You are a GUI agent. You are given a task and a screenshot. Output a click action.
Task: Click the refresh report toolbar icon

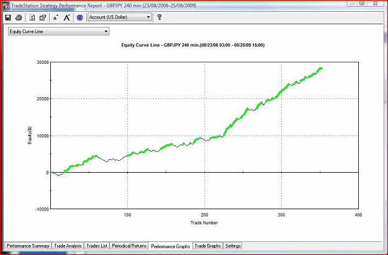[x=32, y=17]
